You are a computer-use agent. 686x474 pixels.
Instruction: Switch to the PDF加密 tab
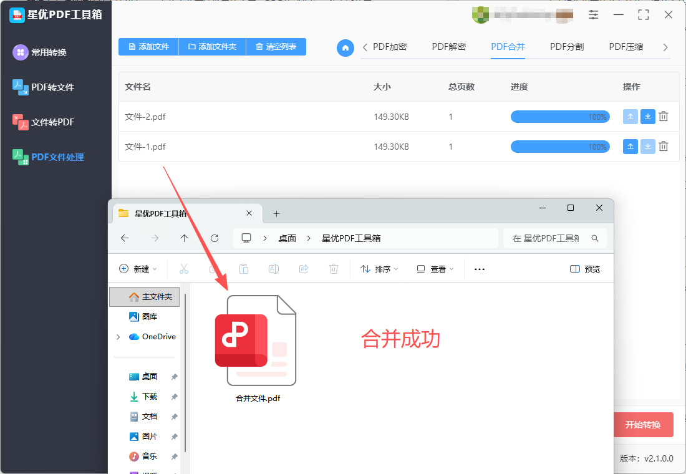point(390,47)
